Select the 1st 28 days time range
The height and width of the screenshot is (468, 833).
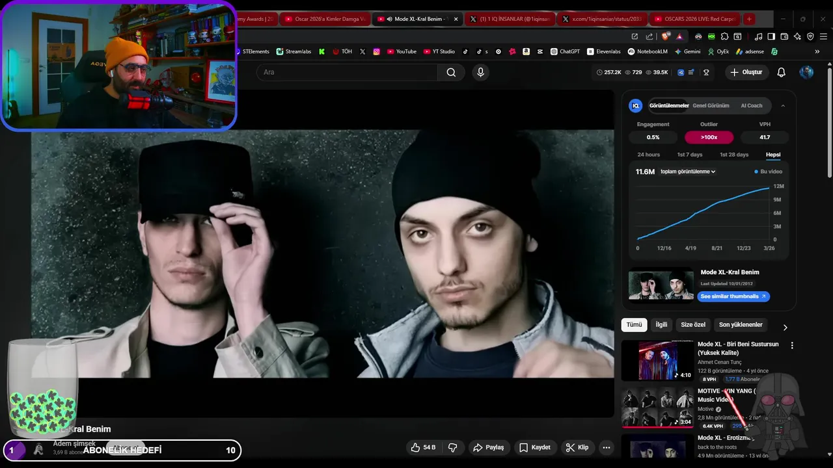734,155
